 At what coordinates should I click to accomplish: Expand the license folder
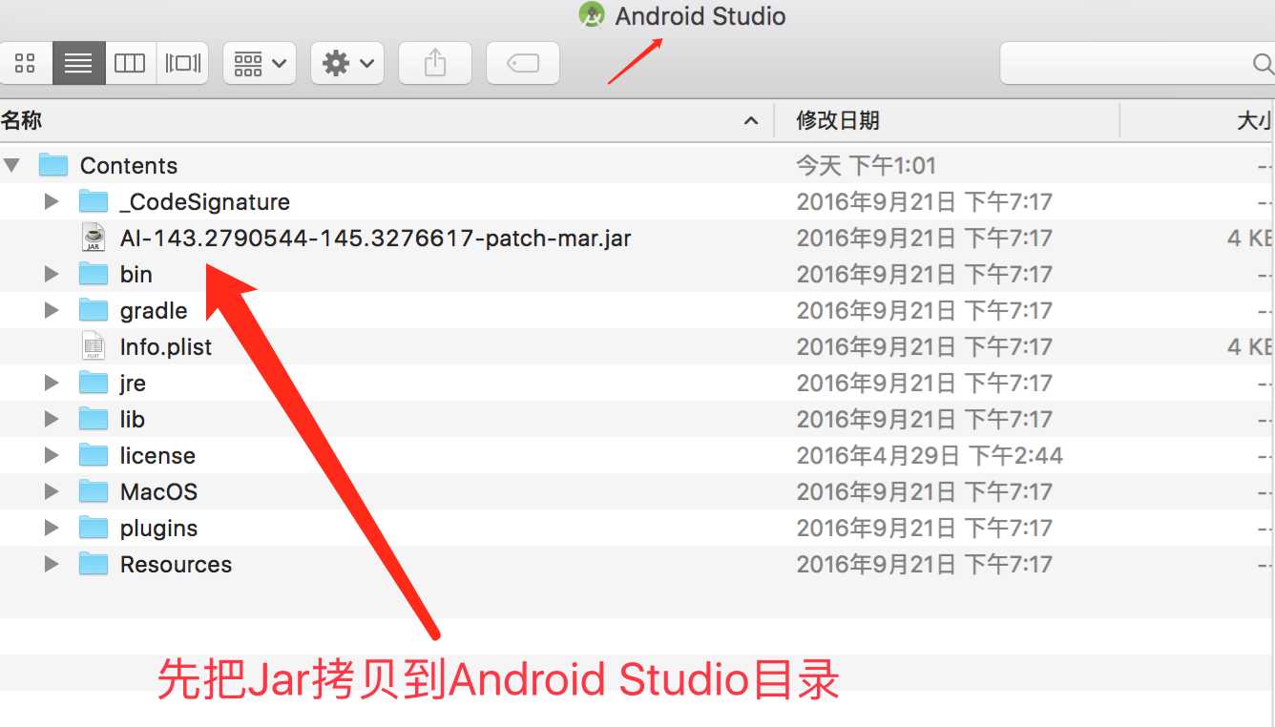pyautogui.click(x=52, y=455)
